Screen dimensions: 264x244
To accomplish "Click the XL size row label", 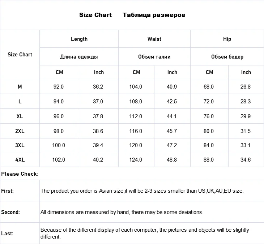I will (20, 116).
